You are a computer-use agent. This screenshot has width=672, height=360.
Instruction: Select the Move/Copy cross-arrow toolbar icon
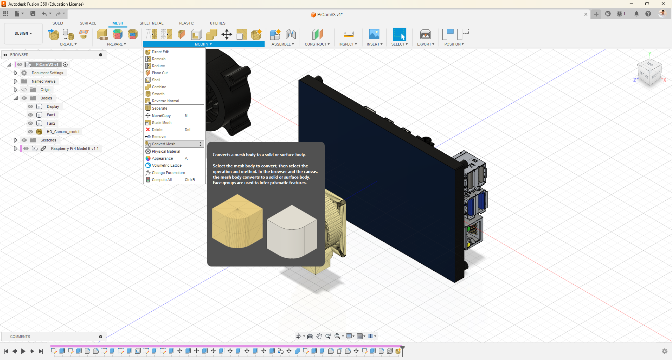(227, 34)
